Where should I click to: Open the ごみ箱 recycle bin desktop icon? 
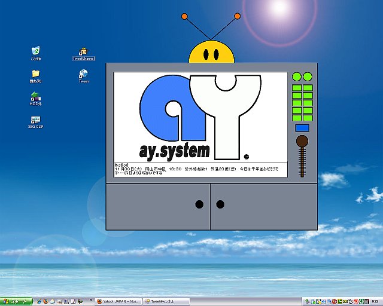tap(36, 53)
